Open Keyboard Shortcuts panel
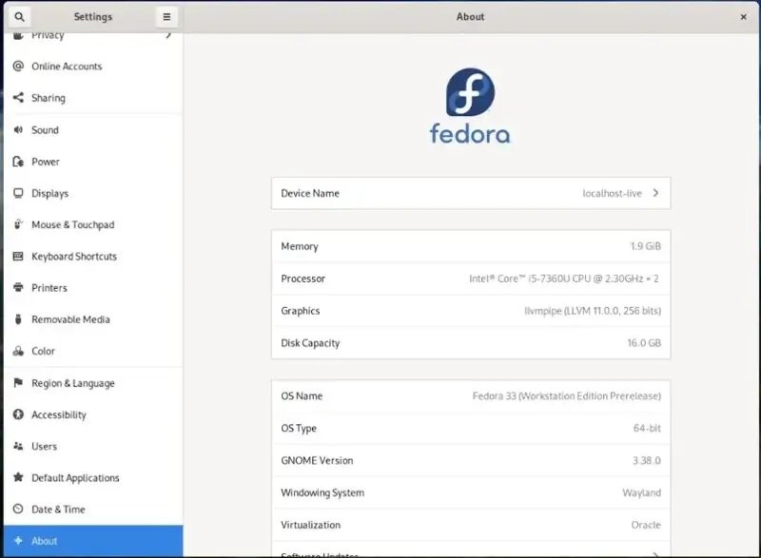 point(93,256)
